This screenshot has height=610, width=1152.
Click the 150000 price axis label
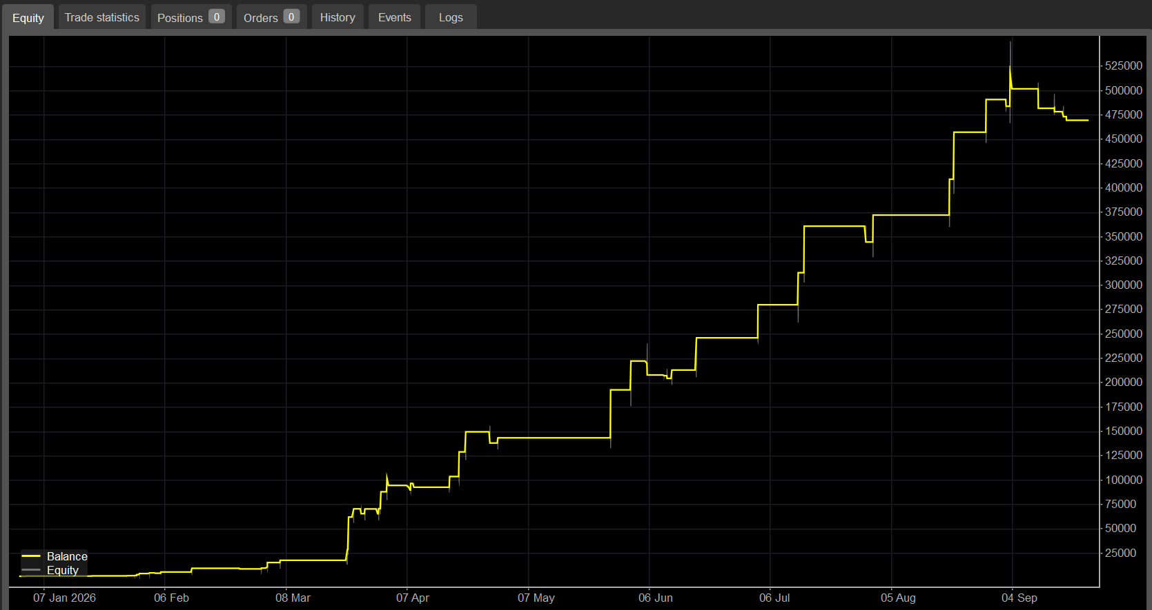pos(1124,431)
